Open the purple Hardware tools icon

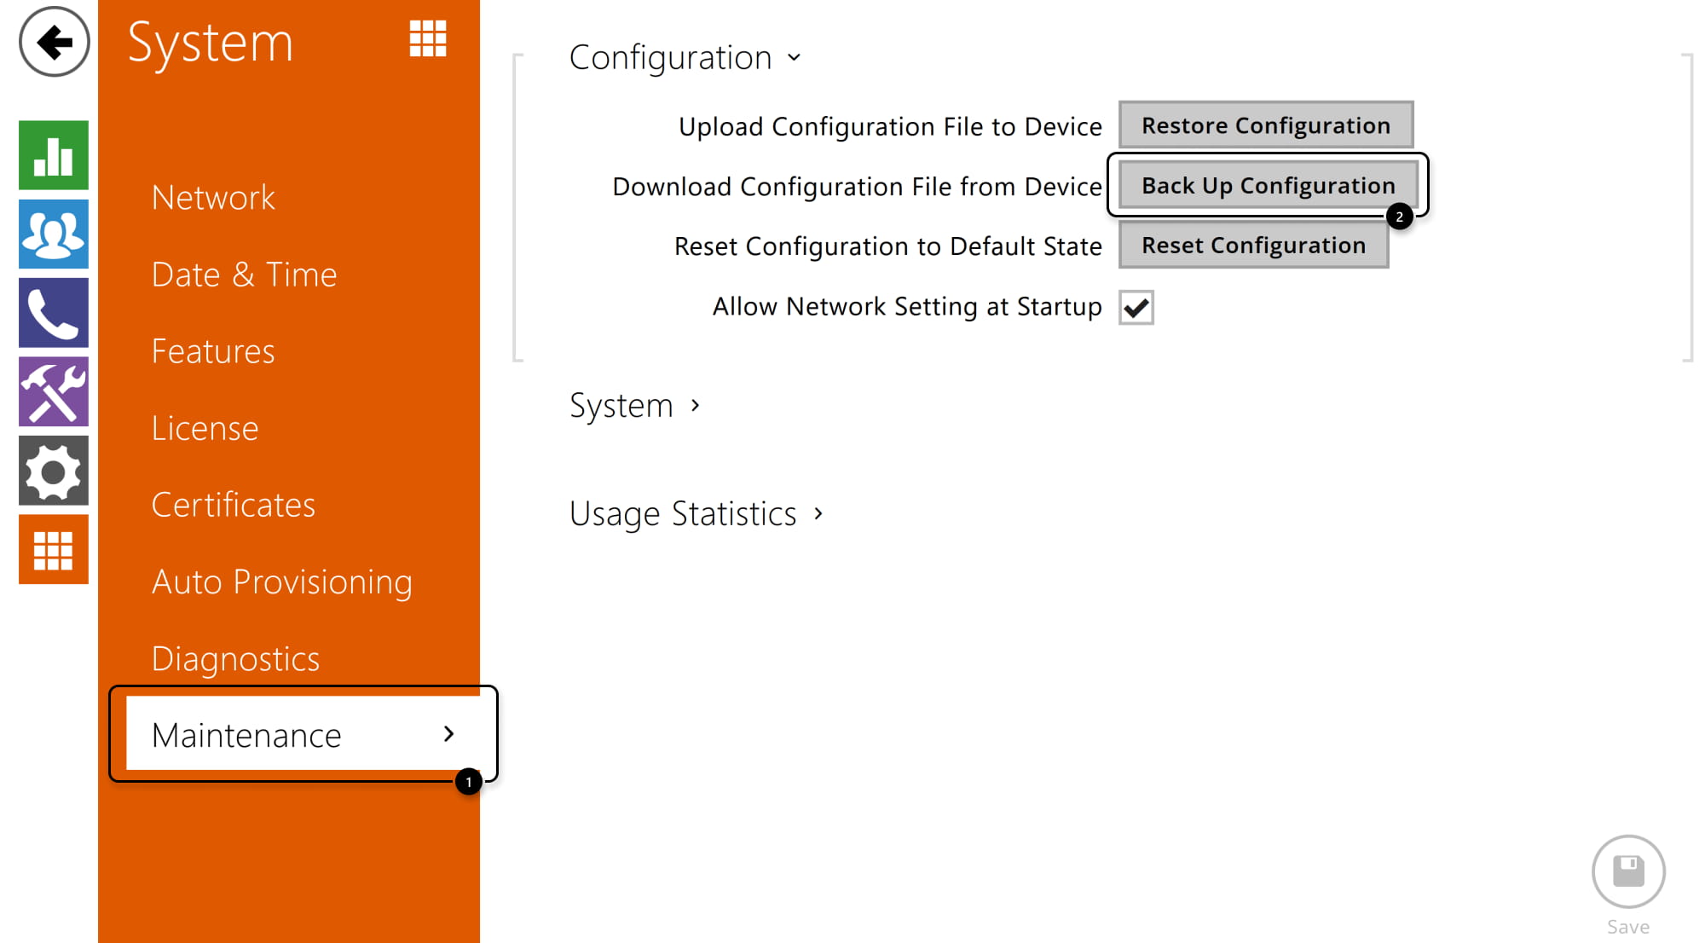pyautogui.click(x=54, y=391)
